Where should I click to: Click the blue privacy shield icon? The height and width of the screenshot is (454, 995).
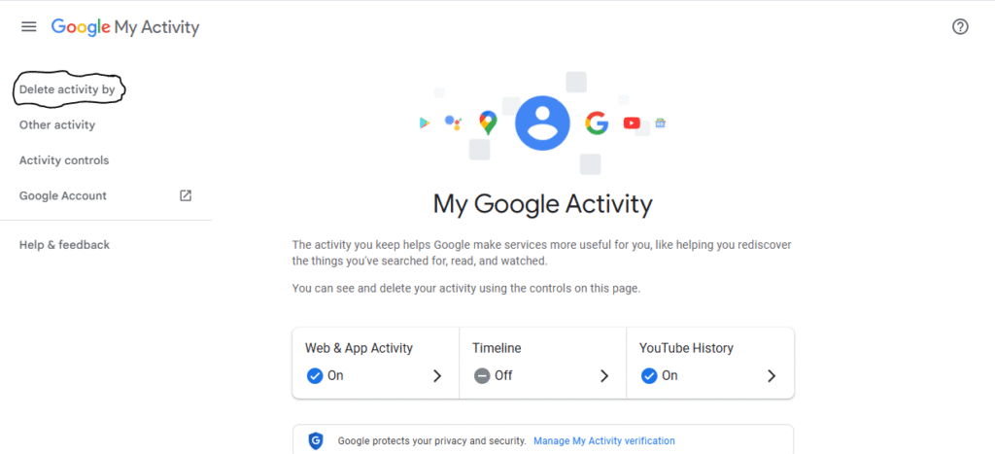[316, 440]
